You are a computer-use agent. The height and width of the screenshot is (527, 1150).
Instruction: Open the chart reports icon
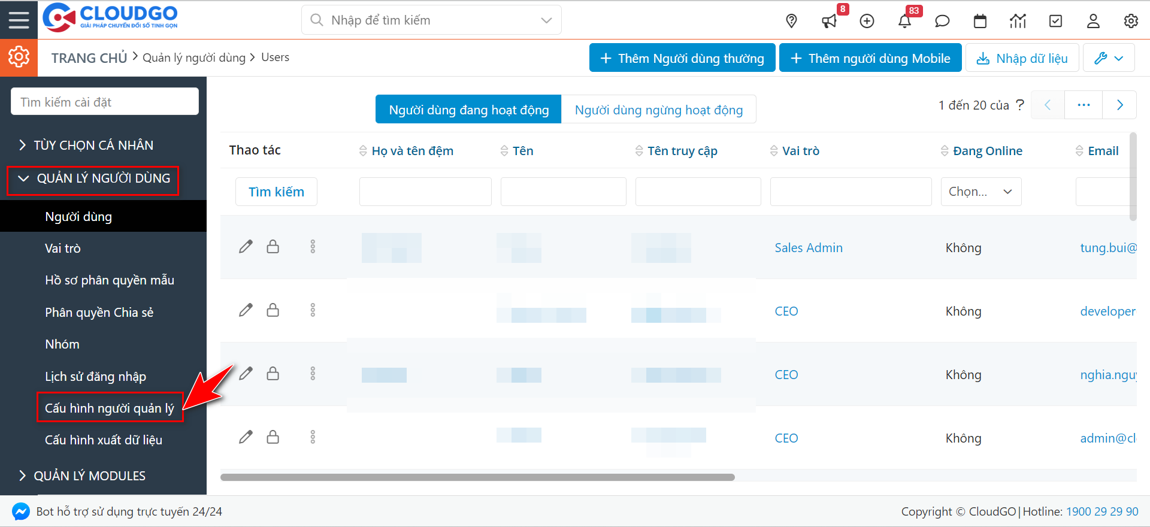(1018, 22)
